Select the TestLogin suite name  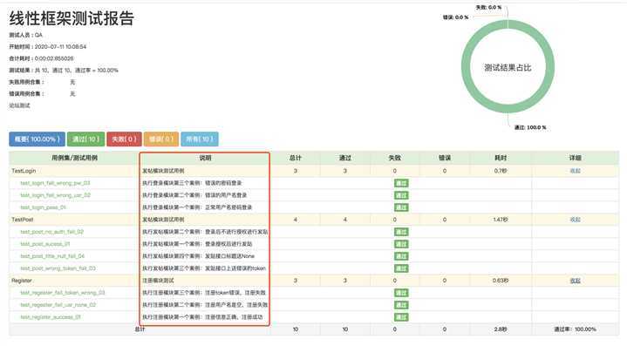(24, 171)
